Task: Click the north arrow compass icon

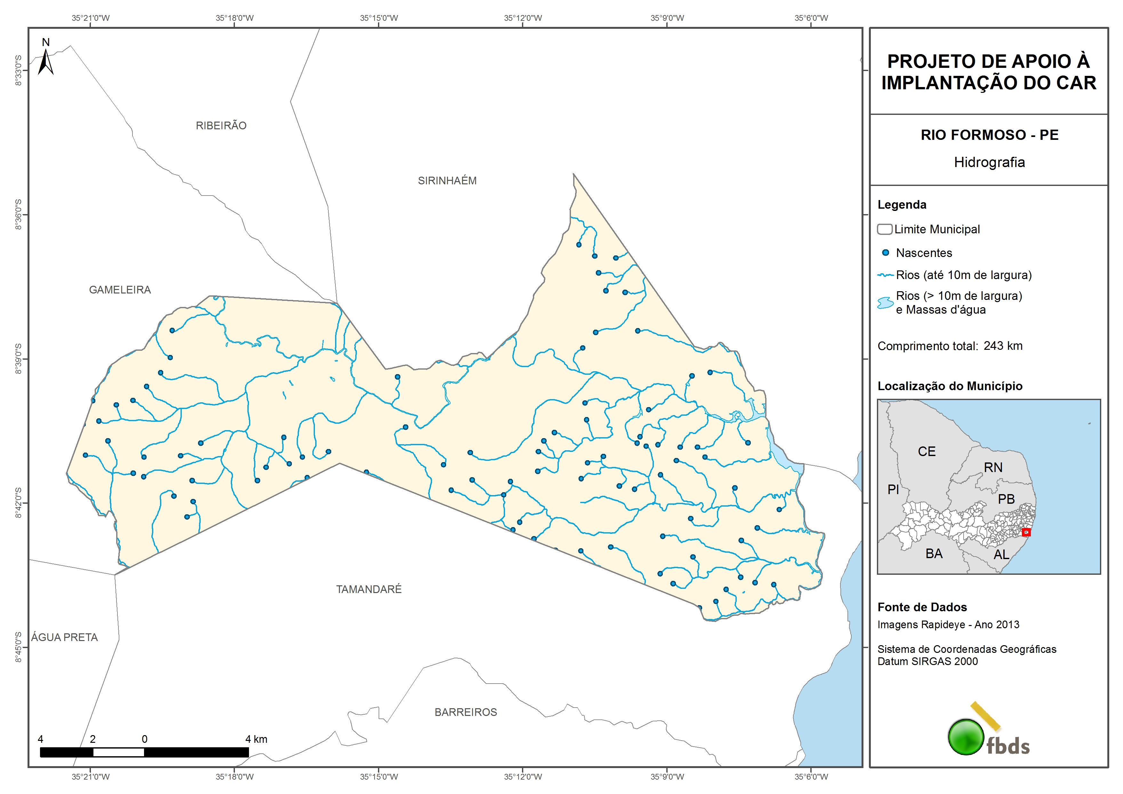Action: coord(45,61)
